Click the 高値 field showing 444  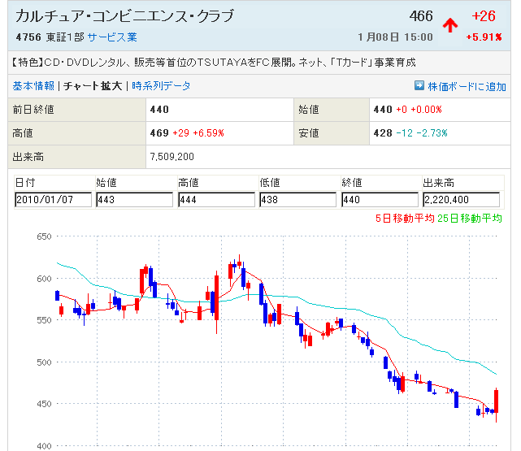(x=215, y=200)
